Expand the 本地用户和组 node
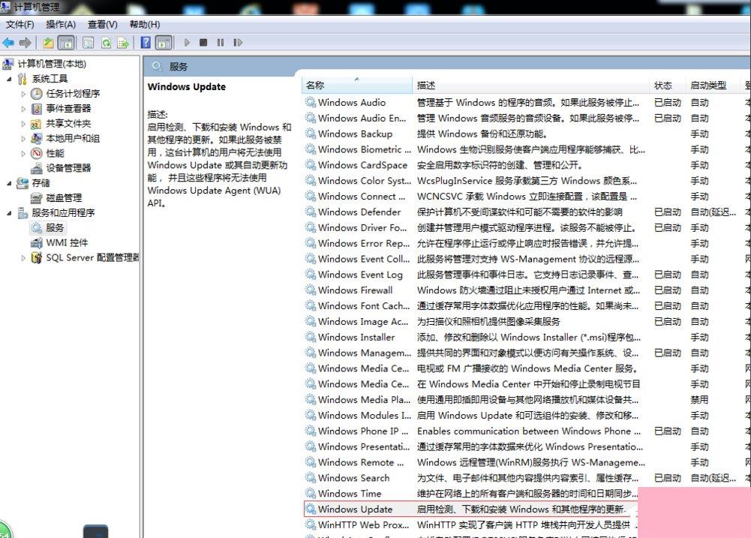 [x=23, y=139]
